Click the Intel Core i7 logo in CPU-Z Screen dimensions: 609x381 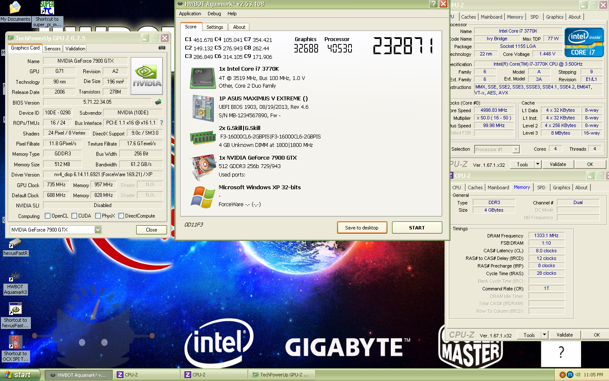tap(584, 42)
